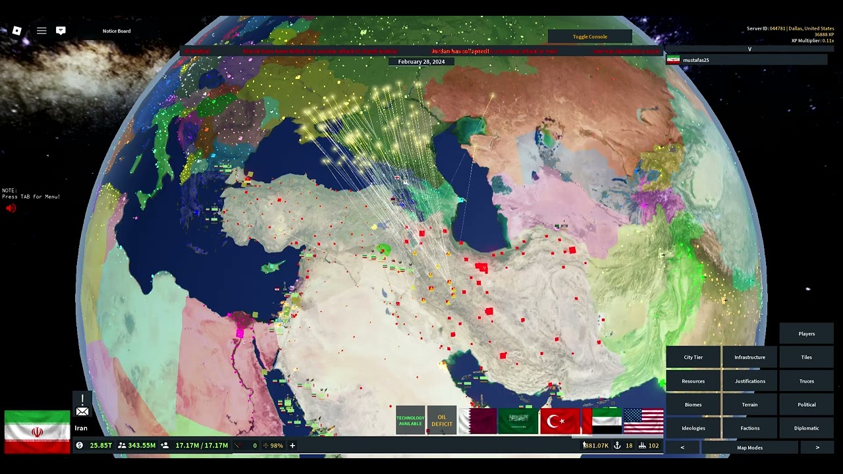Click the Iran flag beside mustafas25

tap(673, 60)
